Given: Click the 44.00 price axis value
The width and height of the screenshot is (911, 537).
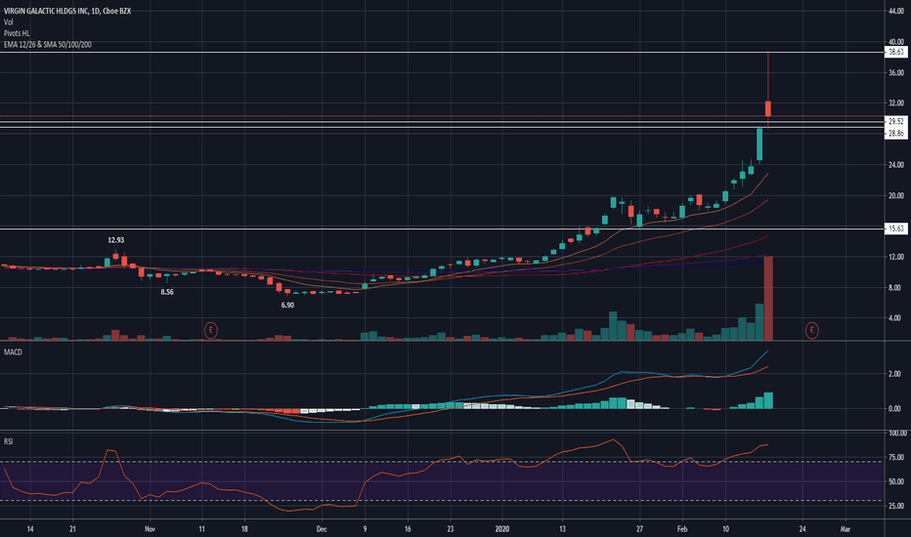Looking at the screenshot, I should coord(896,11).
